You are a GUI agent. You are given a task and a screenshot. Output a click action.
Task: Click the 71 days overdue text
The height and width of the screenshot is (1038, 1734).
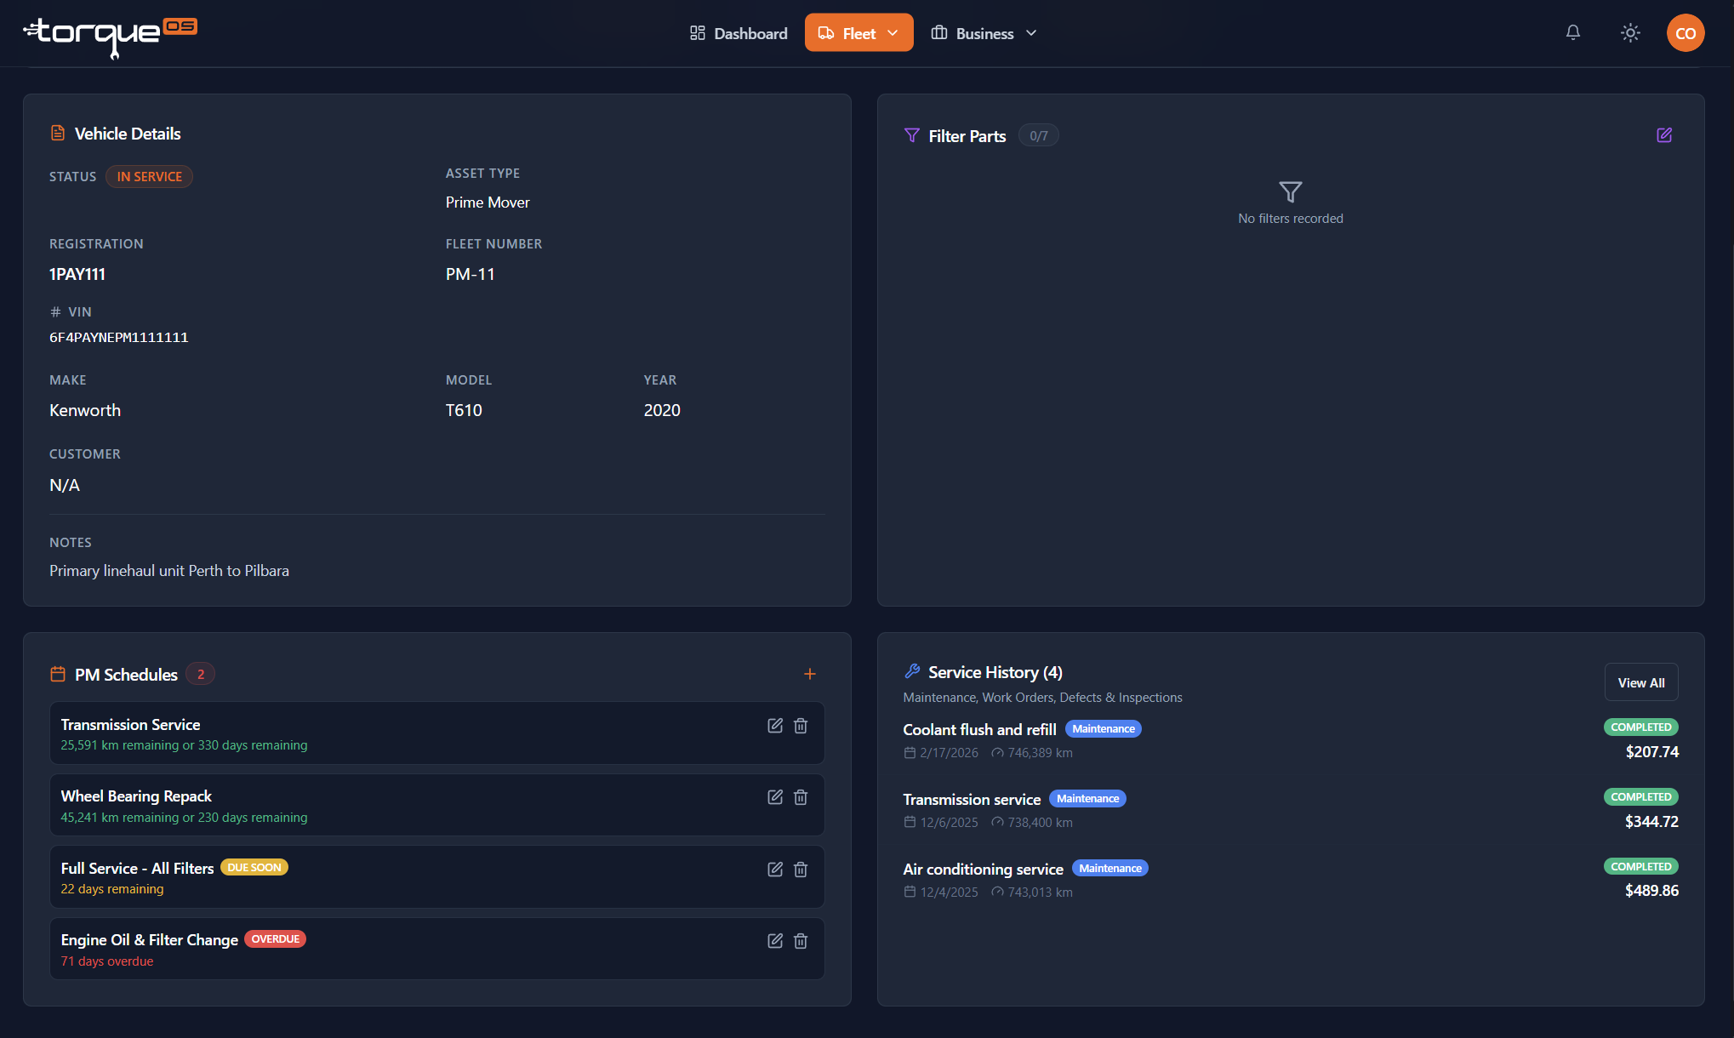[x=107, y=961]
